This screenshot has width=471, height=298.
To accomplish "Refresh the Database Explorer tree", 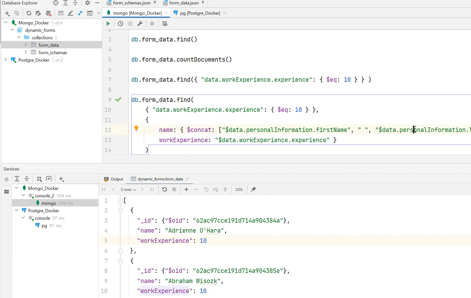I will point(29,13).
